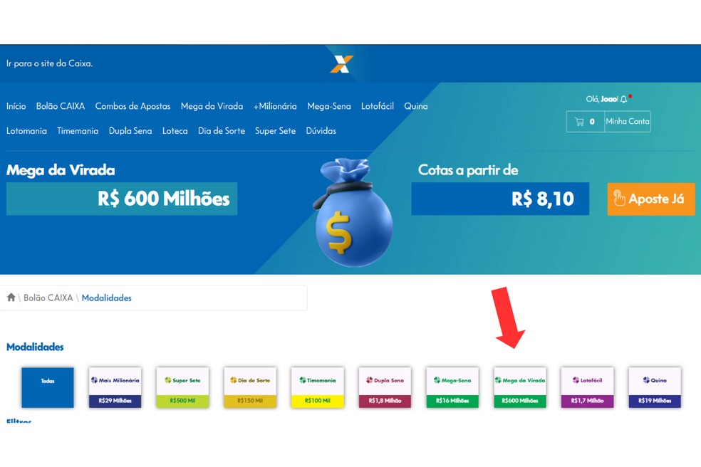Click the Aposte Já button
701x467 pixels.
coord(651,199)
